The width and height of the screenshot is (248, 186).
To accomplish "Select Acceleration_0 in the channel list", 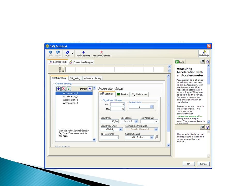I will point(74,93).
